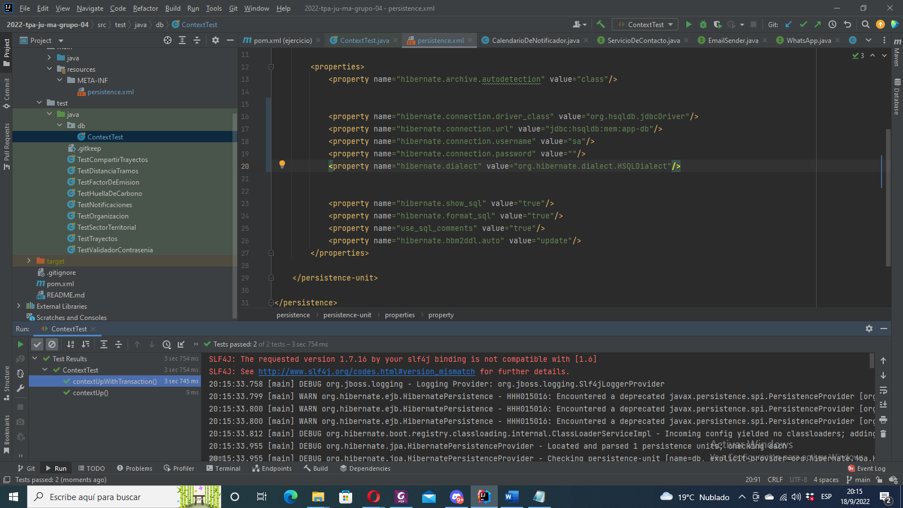903x508 pixels.
Task: Clear console output with the trash icon
Action: click(883, 433)
